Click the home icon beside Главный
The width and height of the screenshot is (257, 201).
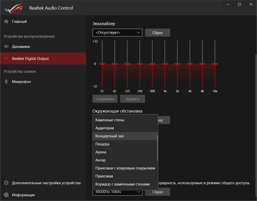point(6,21)
